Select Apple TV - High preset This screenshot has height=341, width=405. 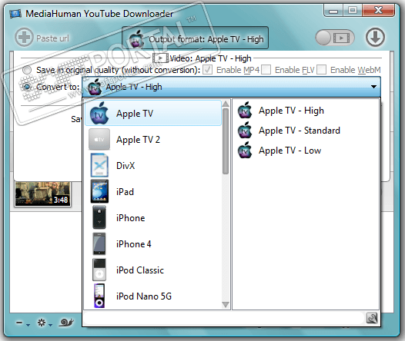coord(306,111)
